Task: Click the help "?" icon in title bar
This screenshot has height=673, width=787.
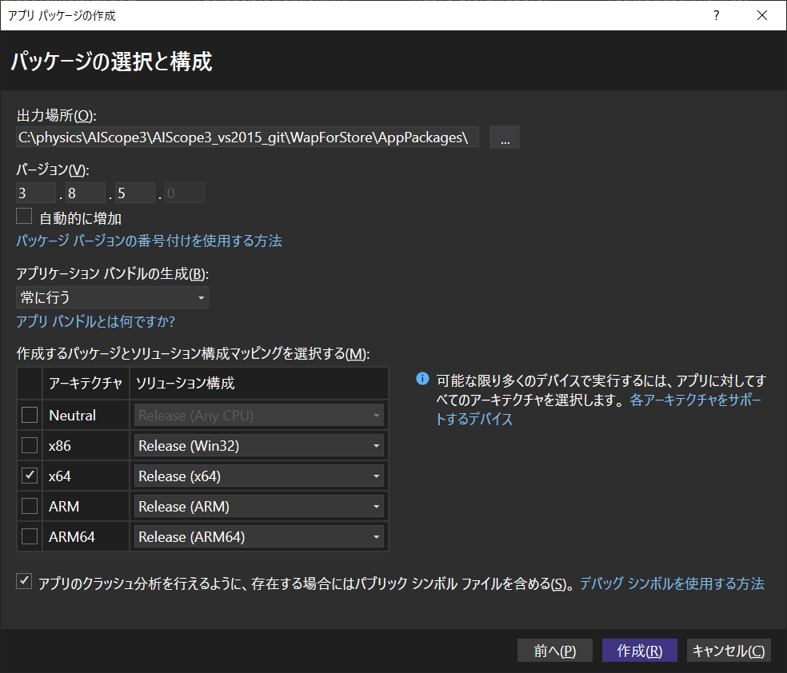Action: pos(716,15)
